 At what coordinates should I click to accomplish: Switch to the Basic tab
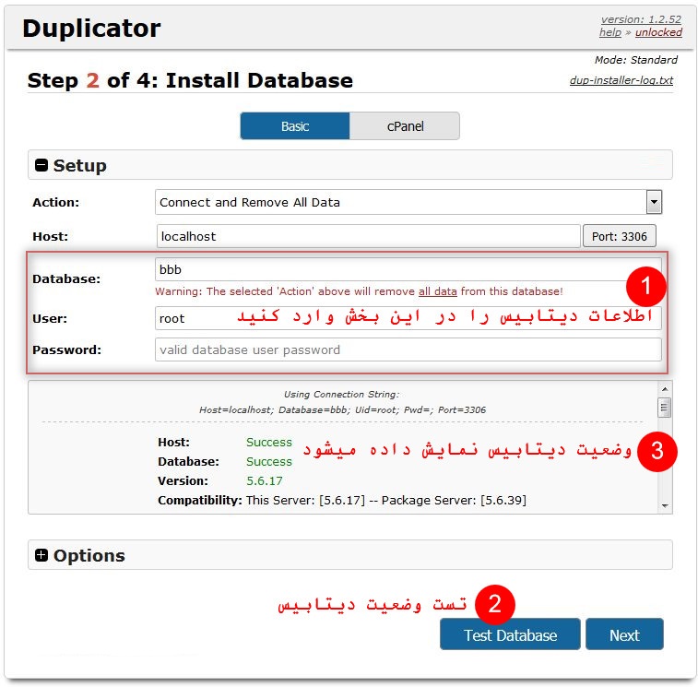[295, 126]
